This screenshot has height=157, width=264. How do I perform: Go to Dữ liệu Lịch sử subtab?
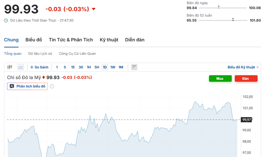click(x=40, y=54)
